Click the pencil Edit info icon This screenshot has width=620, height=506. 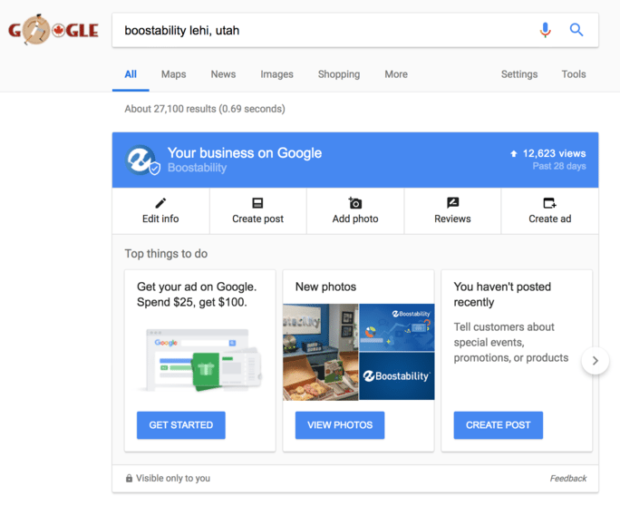point(160,203)
